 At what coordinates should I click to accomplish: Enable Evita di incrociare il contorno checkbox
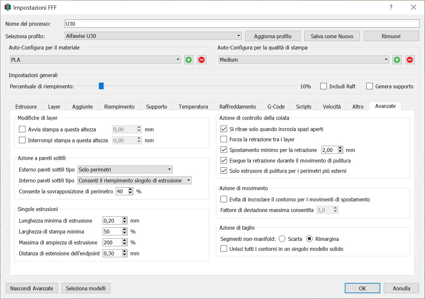tap(224, 199)
